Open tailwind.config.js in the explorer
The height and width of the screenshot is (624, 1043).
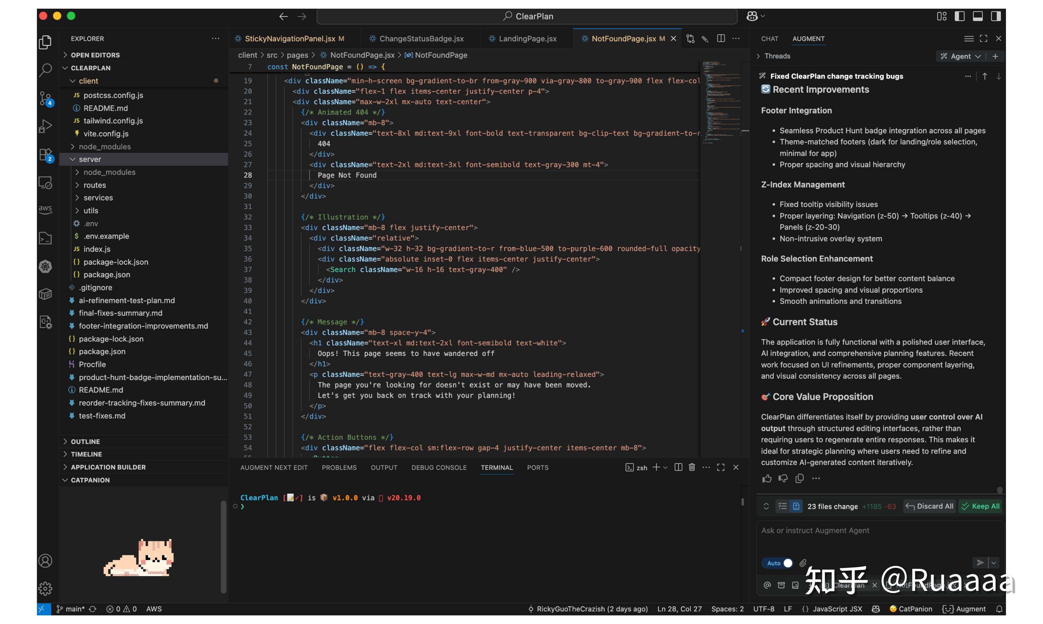coord(143,121)
